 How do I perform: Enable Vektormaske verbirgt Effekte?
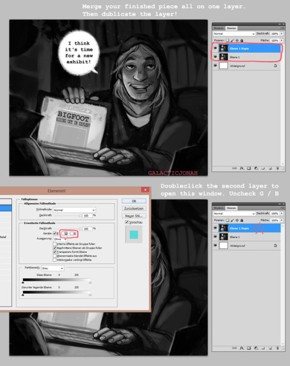pyautogui.click(x=55, y=260)
